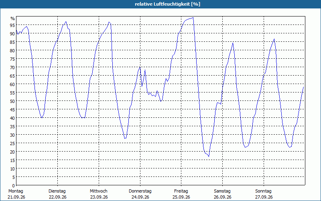Select the Sonntag day label
The image size is (321, 201).
[x=263, y=191]
